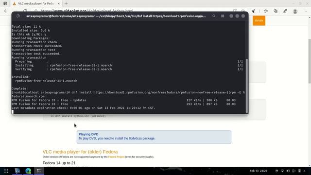Open Edge settings and more ellipsis

coord(305,11)
